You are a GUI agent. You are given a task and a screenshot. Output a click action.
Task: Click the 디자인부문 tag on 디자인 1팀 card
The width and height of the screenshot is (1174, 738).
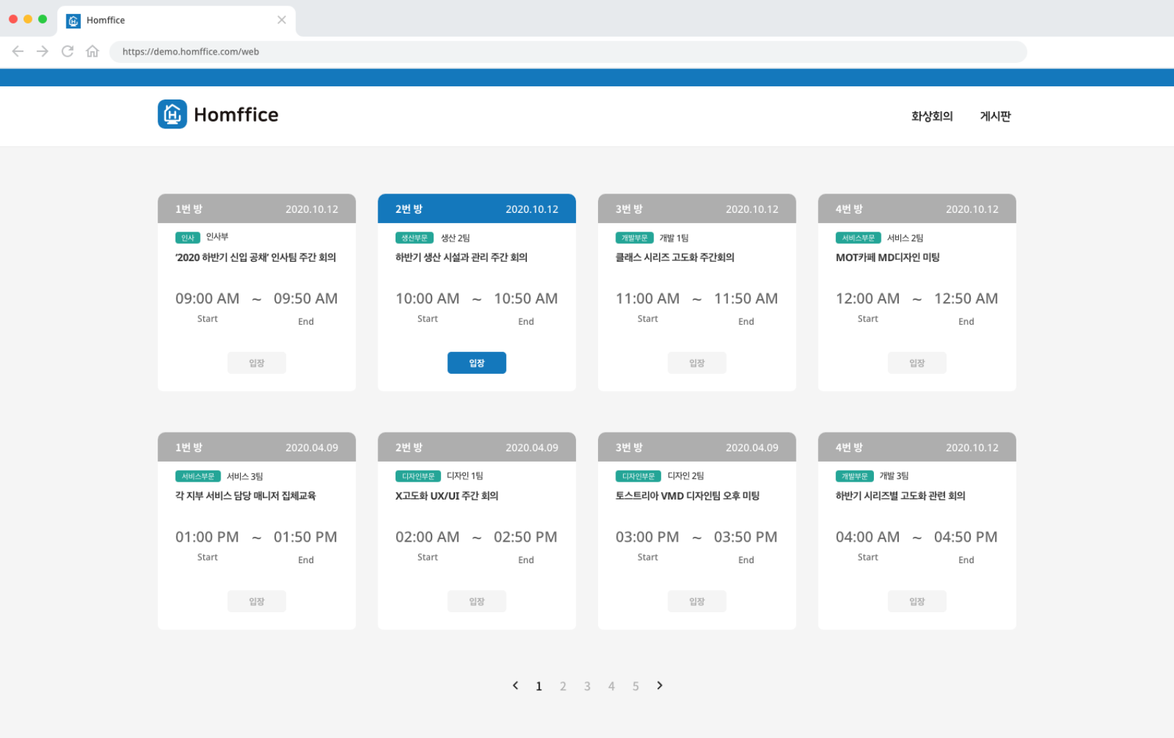pos(418,476)
